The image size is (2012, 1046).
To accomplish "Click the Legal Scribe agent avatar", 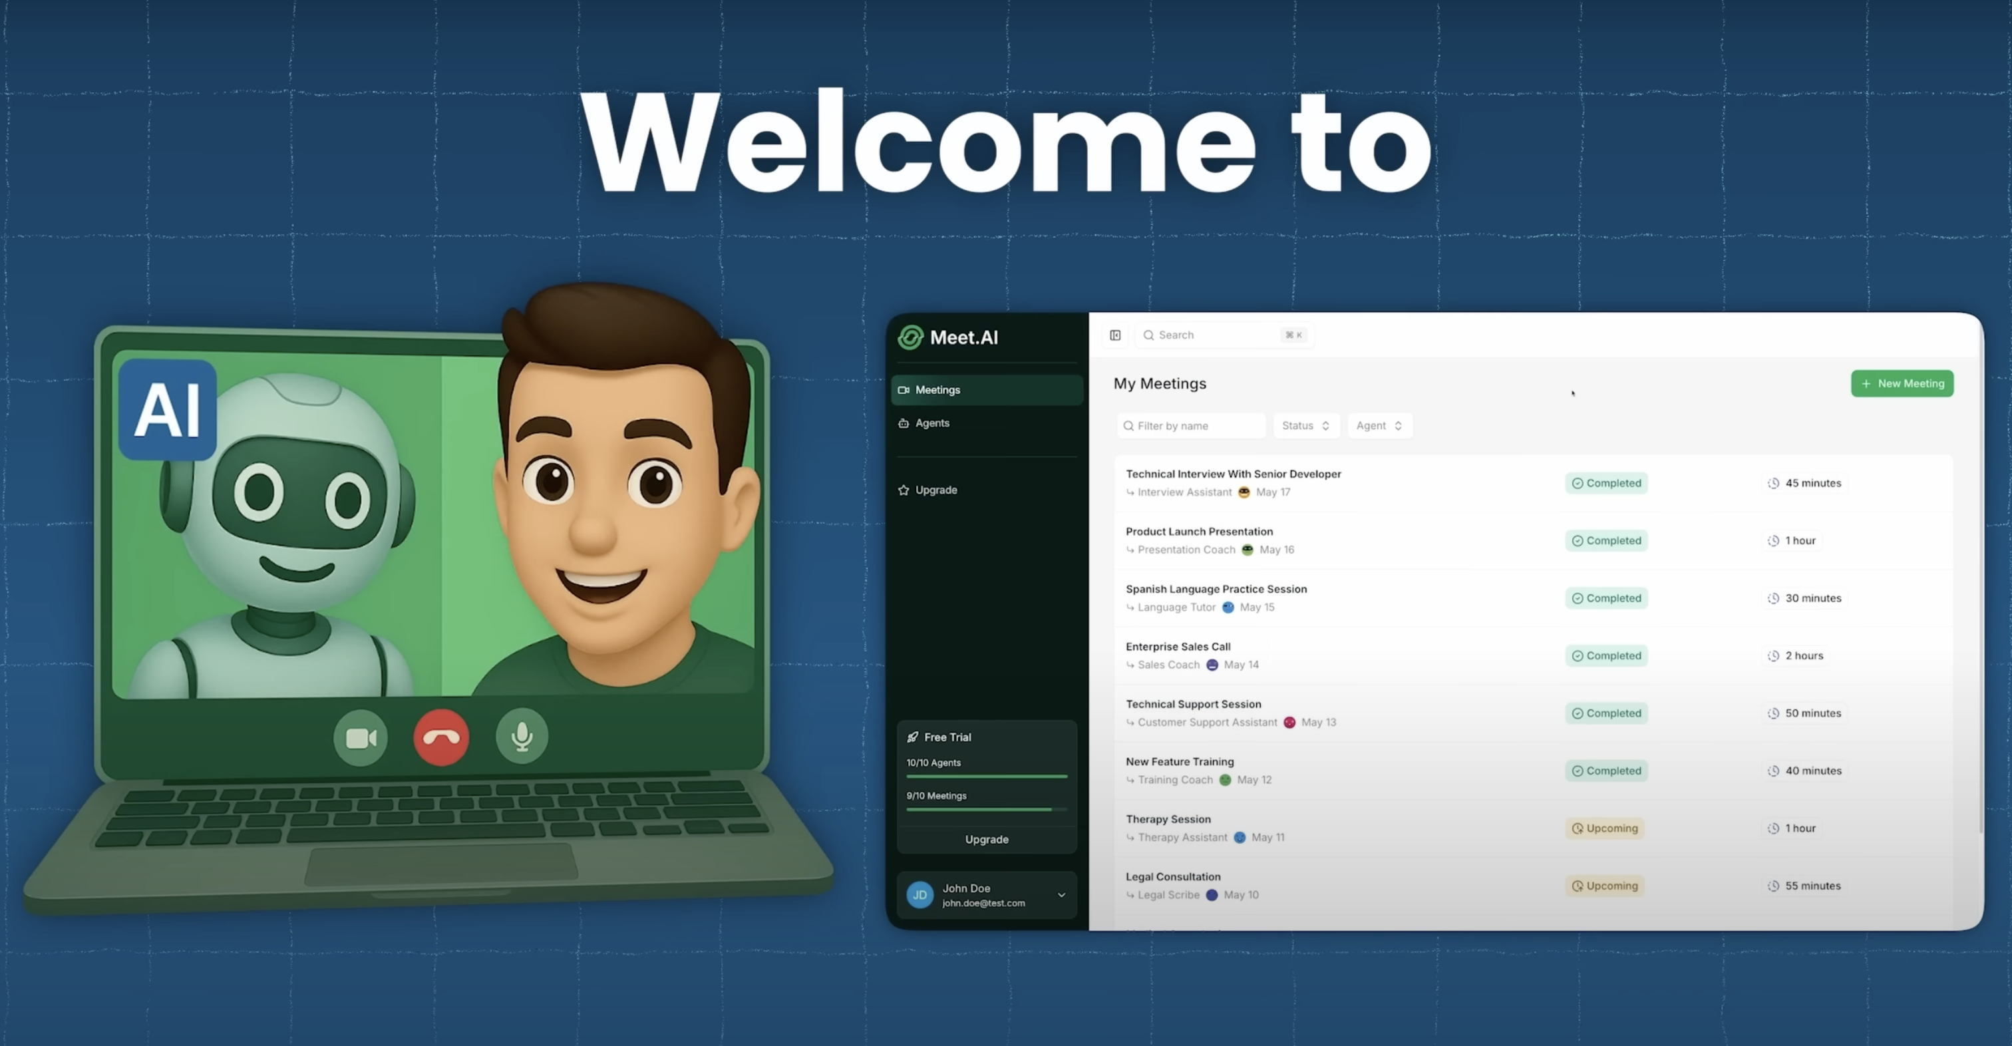I will pyautogui.click(x=1212, y=895).
